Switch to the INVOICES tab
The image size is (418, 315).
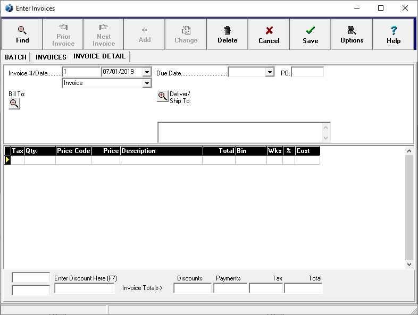[51, 57]
